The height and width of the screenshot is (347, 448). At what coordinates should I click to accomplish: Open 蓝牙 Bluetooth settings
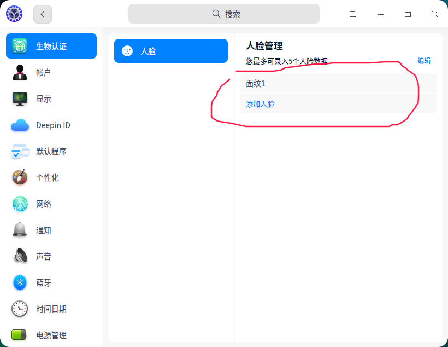point(20,282)
